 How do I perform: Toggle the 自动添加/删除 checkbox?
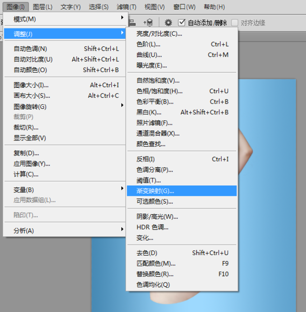point(181,23)
